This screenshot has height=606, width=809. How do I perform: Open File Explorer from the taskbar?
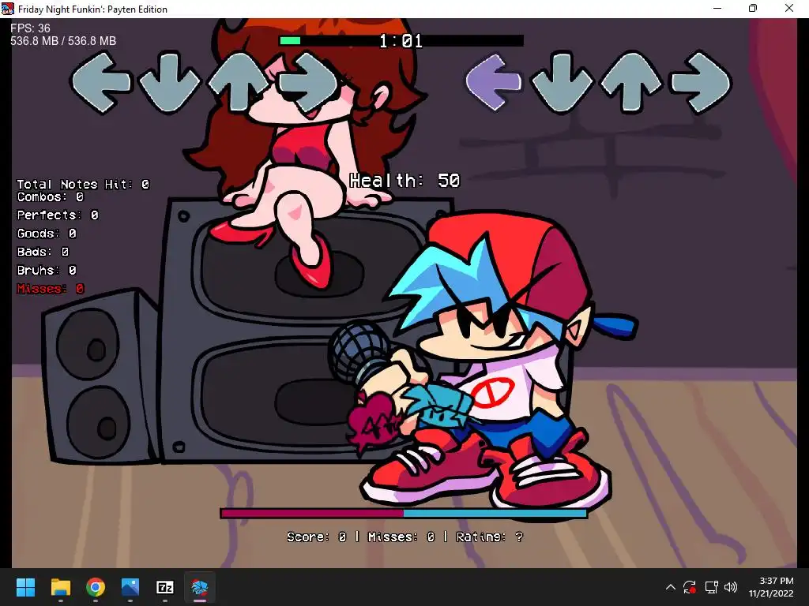click(x=60, y=587)
